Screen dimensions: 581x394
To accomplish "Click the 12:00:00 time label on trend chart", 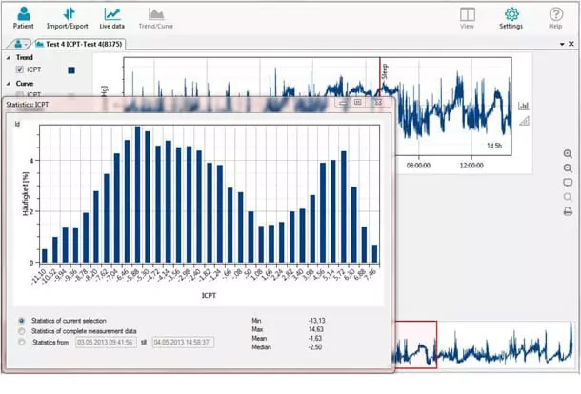I will point(471,166).
